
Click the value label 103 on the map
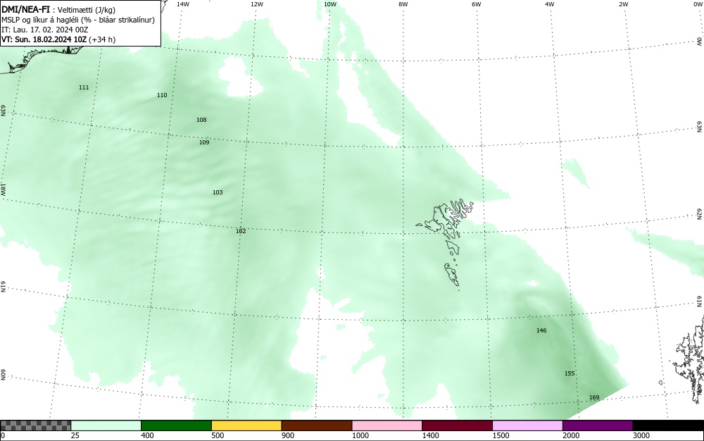click(218, 192)
